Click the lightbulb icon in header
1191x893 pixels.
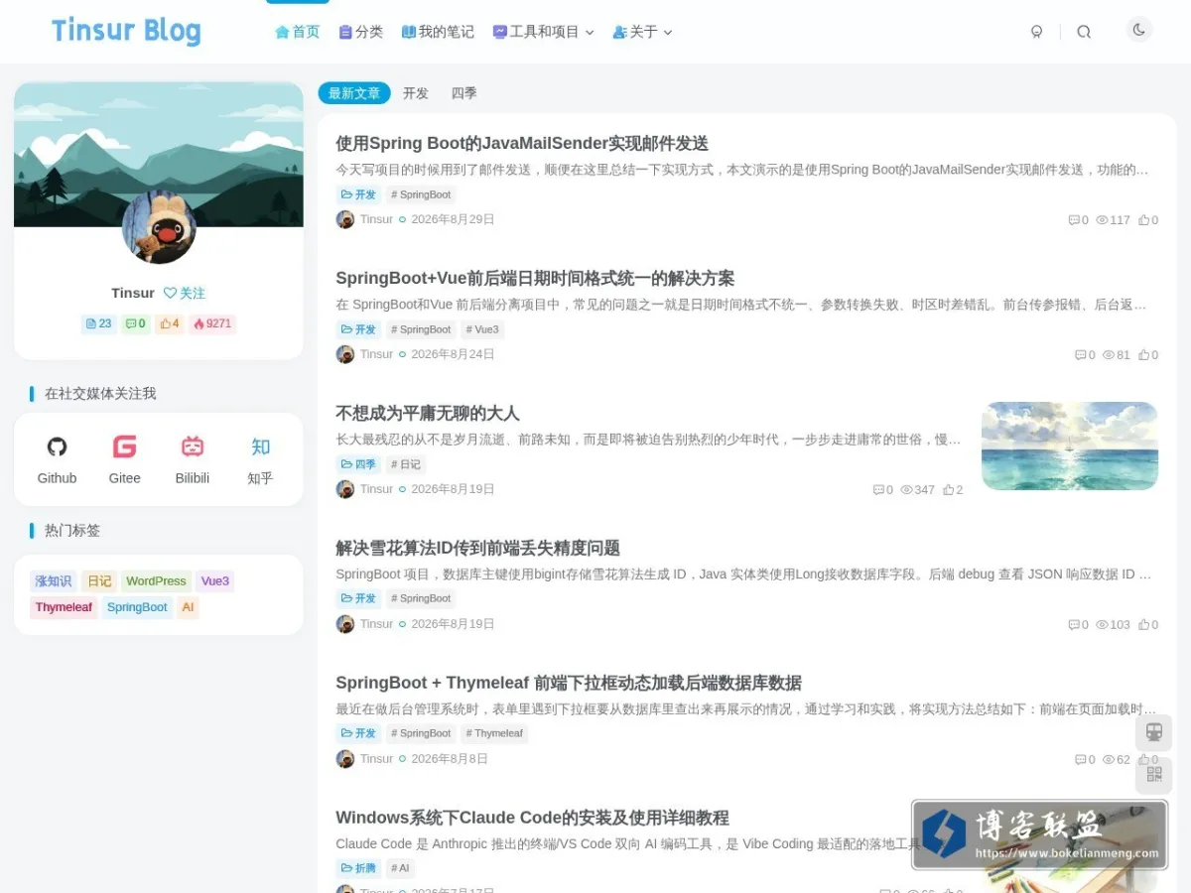1037,32
